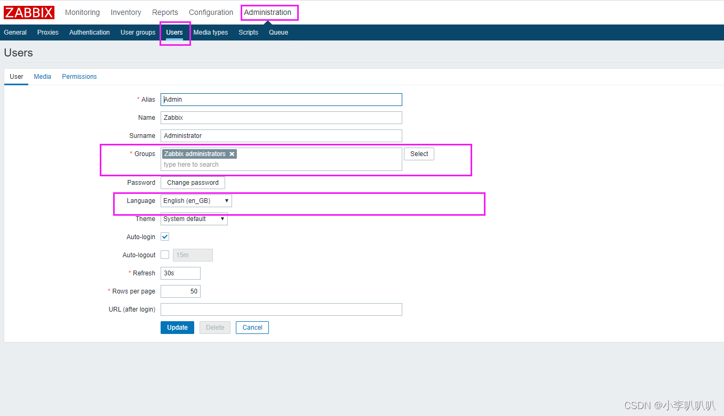This screenshot has width=724, height=416.
Task: Go to Users submenu
Action: pyautogui.click(x=174, y=32)
